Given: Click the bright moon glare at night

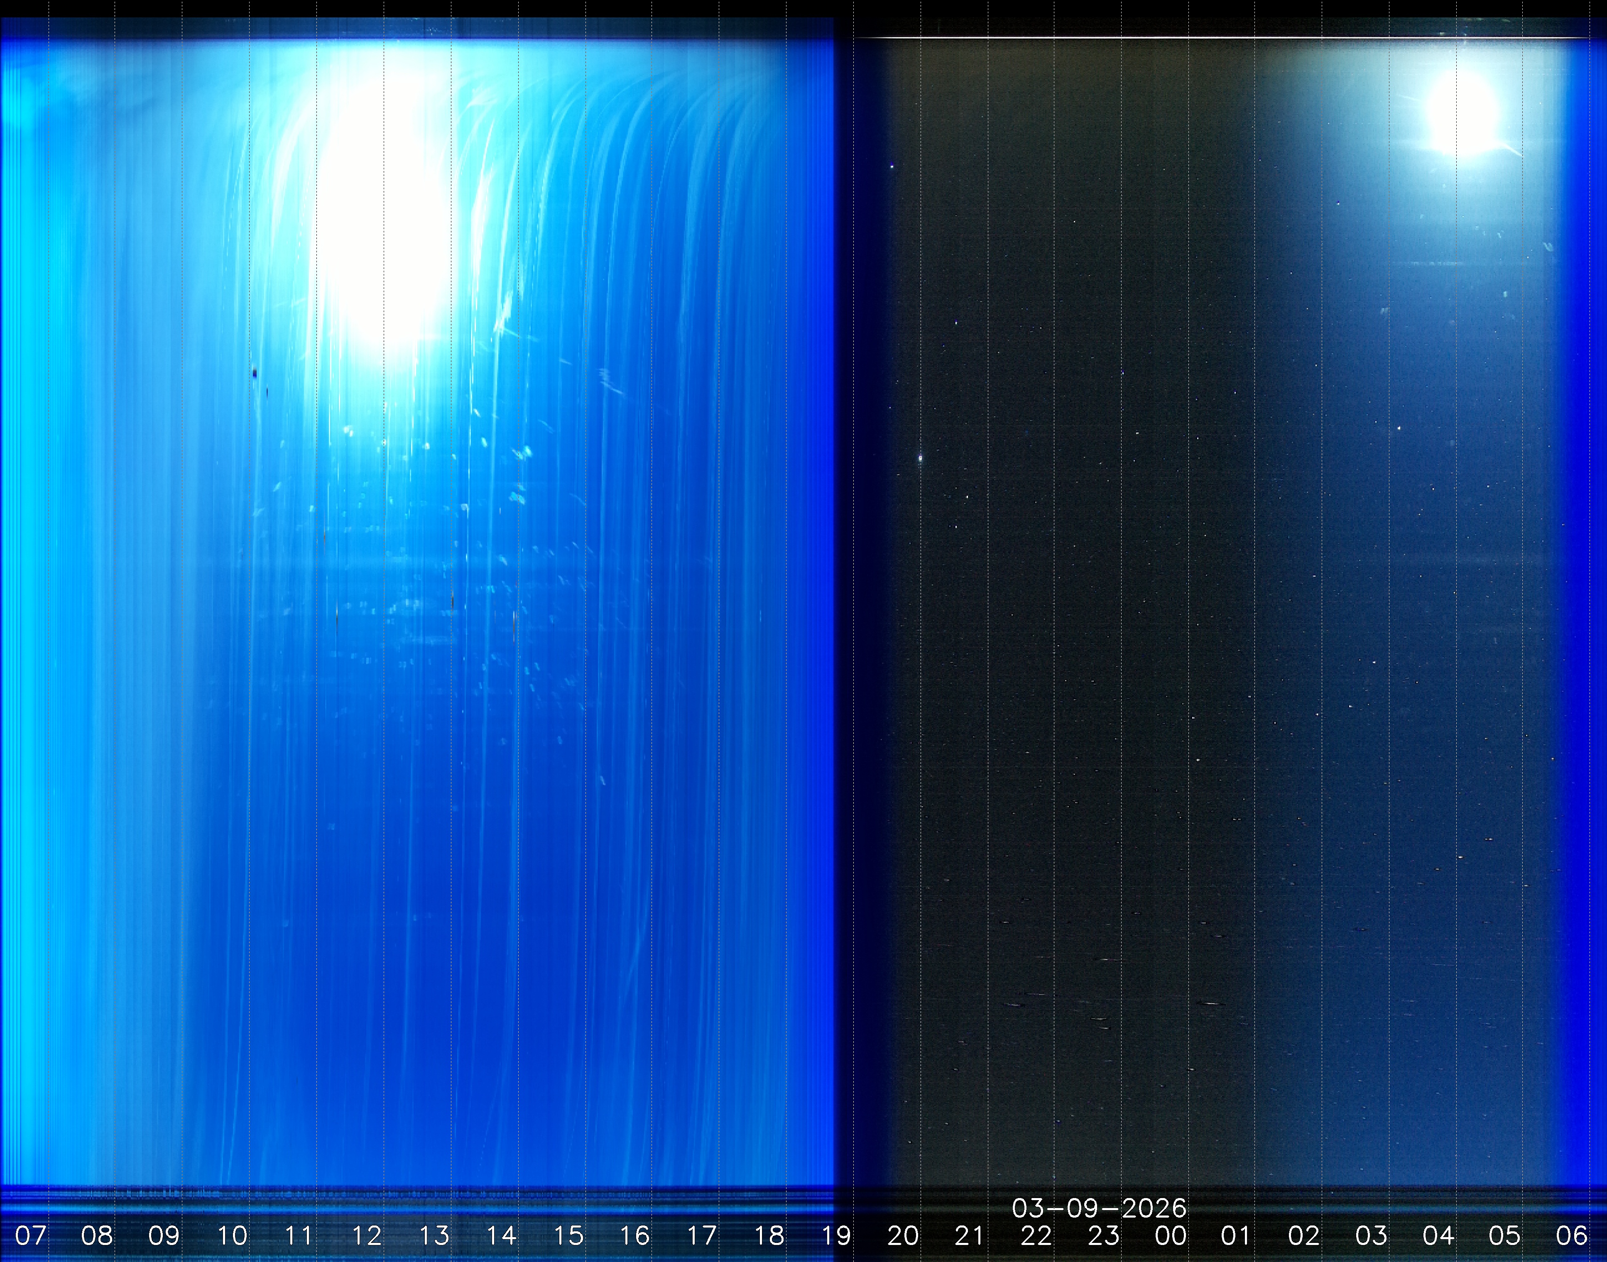Looking at the screenshot, I should click(1463, 115).
